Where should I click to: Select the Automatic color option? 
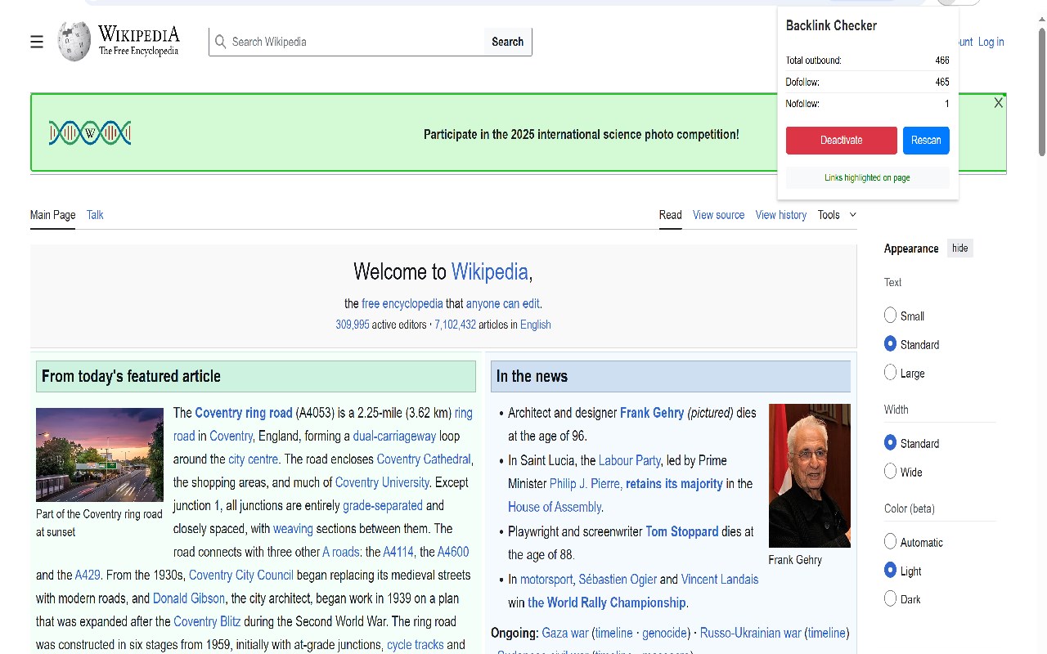pos(891,542)
